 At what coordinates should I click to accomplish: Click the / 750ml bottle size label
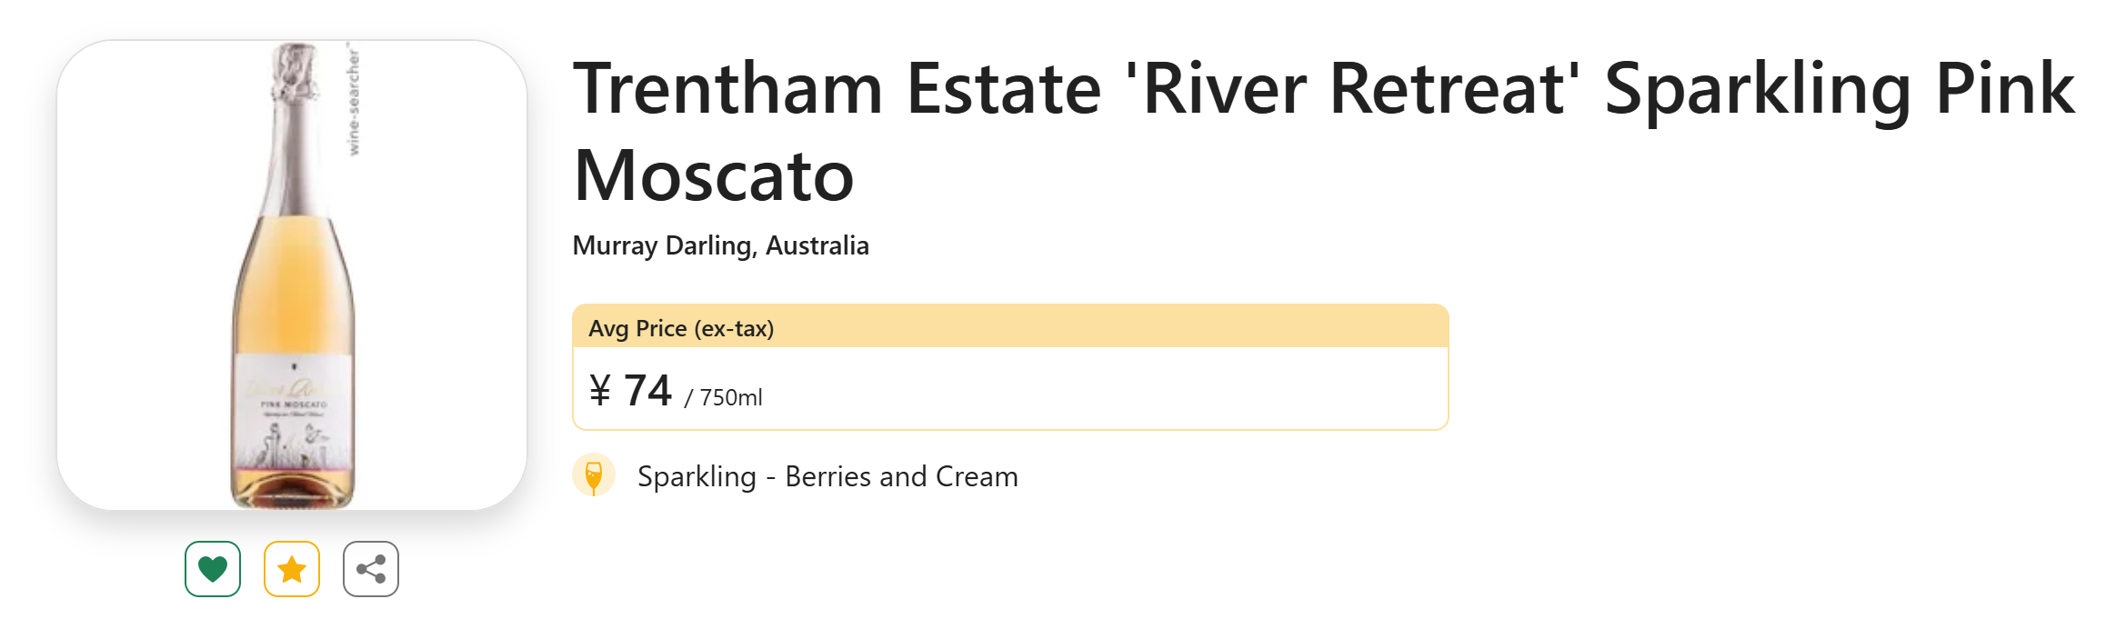pyautogui.click(x=723, y=397)
